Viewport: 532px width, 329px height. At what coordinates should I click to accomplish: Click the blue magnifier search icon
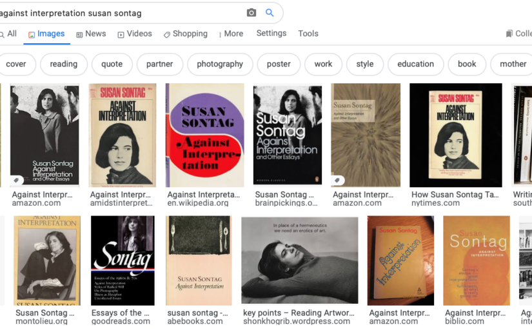(270, 13)
